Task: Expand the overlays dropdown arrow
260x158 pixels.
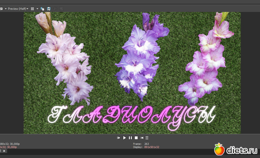Action: click(x=37, y=8)
